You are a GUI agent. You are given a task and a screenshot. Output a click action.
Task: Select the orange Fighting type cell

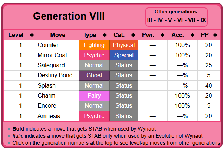[94, 45]
